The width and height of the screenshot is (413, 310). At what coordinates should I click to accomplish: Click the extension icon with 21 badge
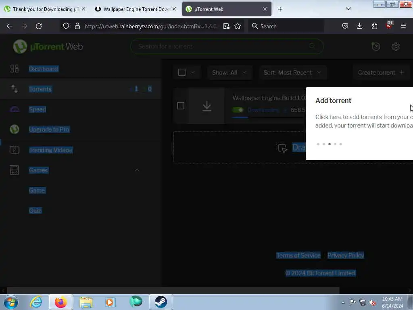pyautogui.click(x=389, y=25)
